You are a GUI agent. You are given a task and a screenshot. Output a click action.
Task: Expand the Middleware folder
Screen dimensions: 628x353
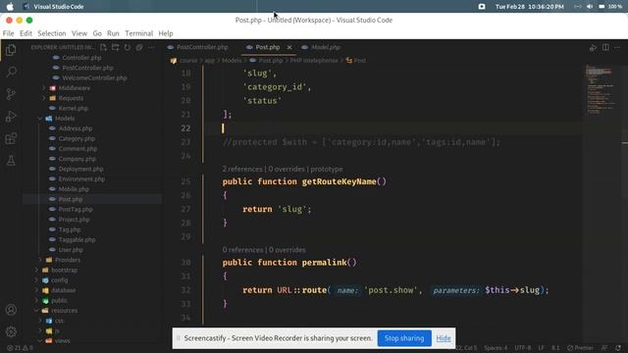75,88
